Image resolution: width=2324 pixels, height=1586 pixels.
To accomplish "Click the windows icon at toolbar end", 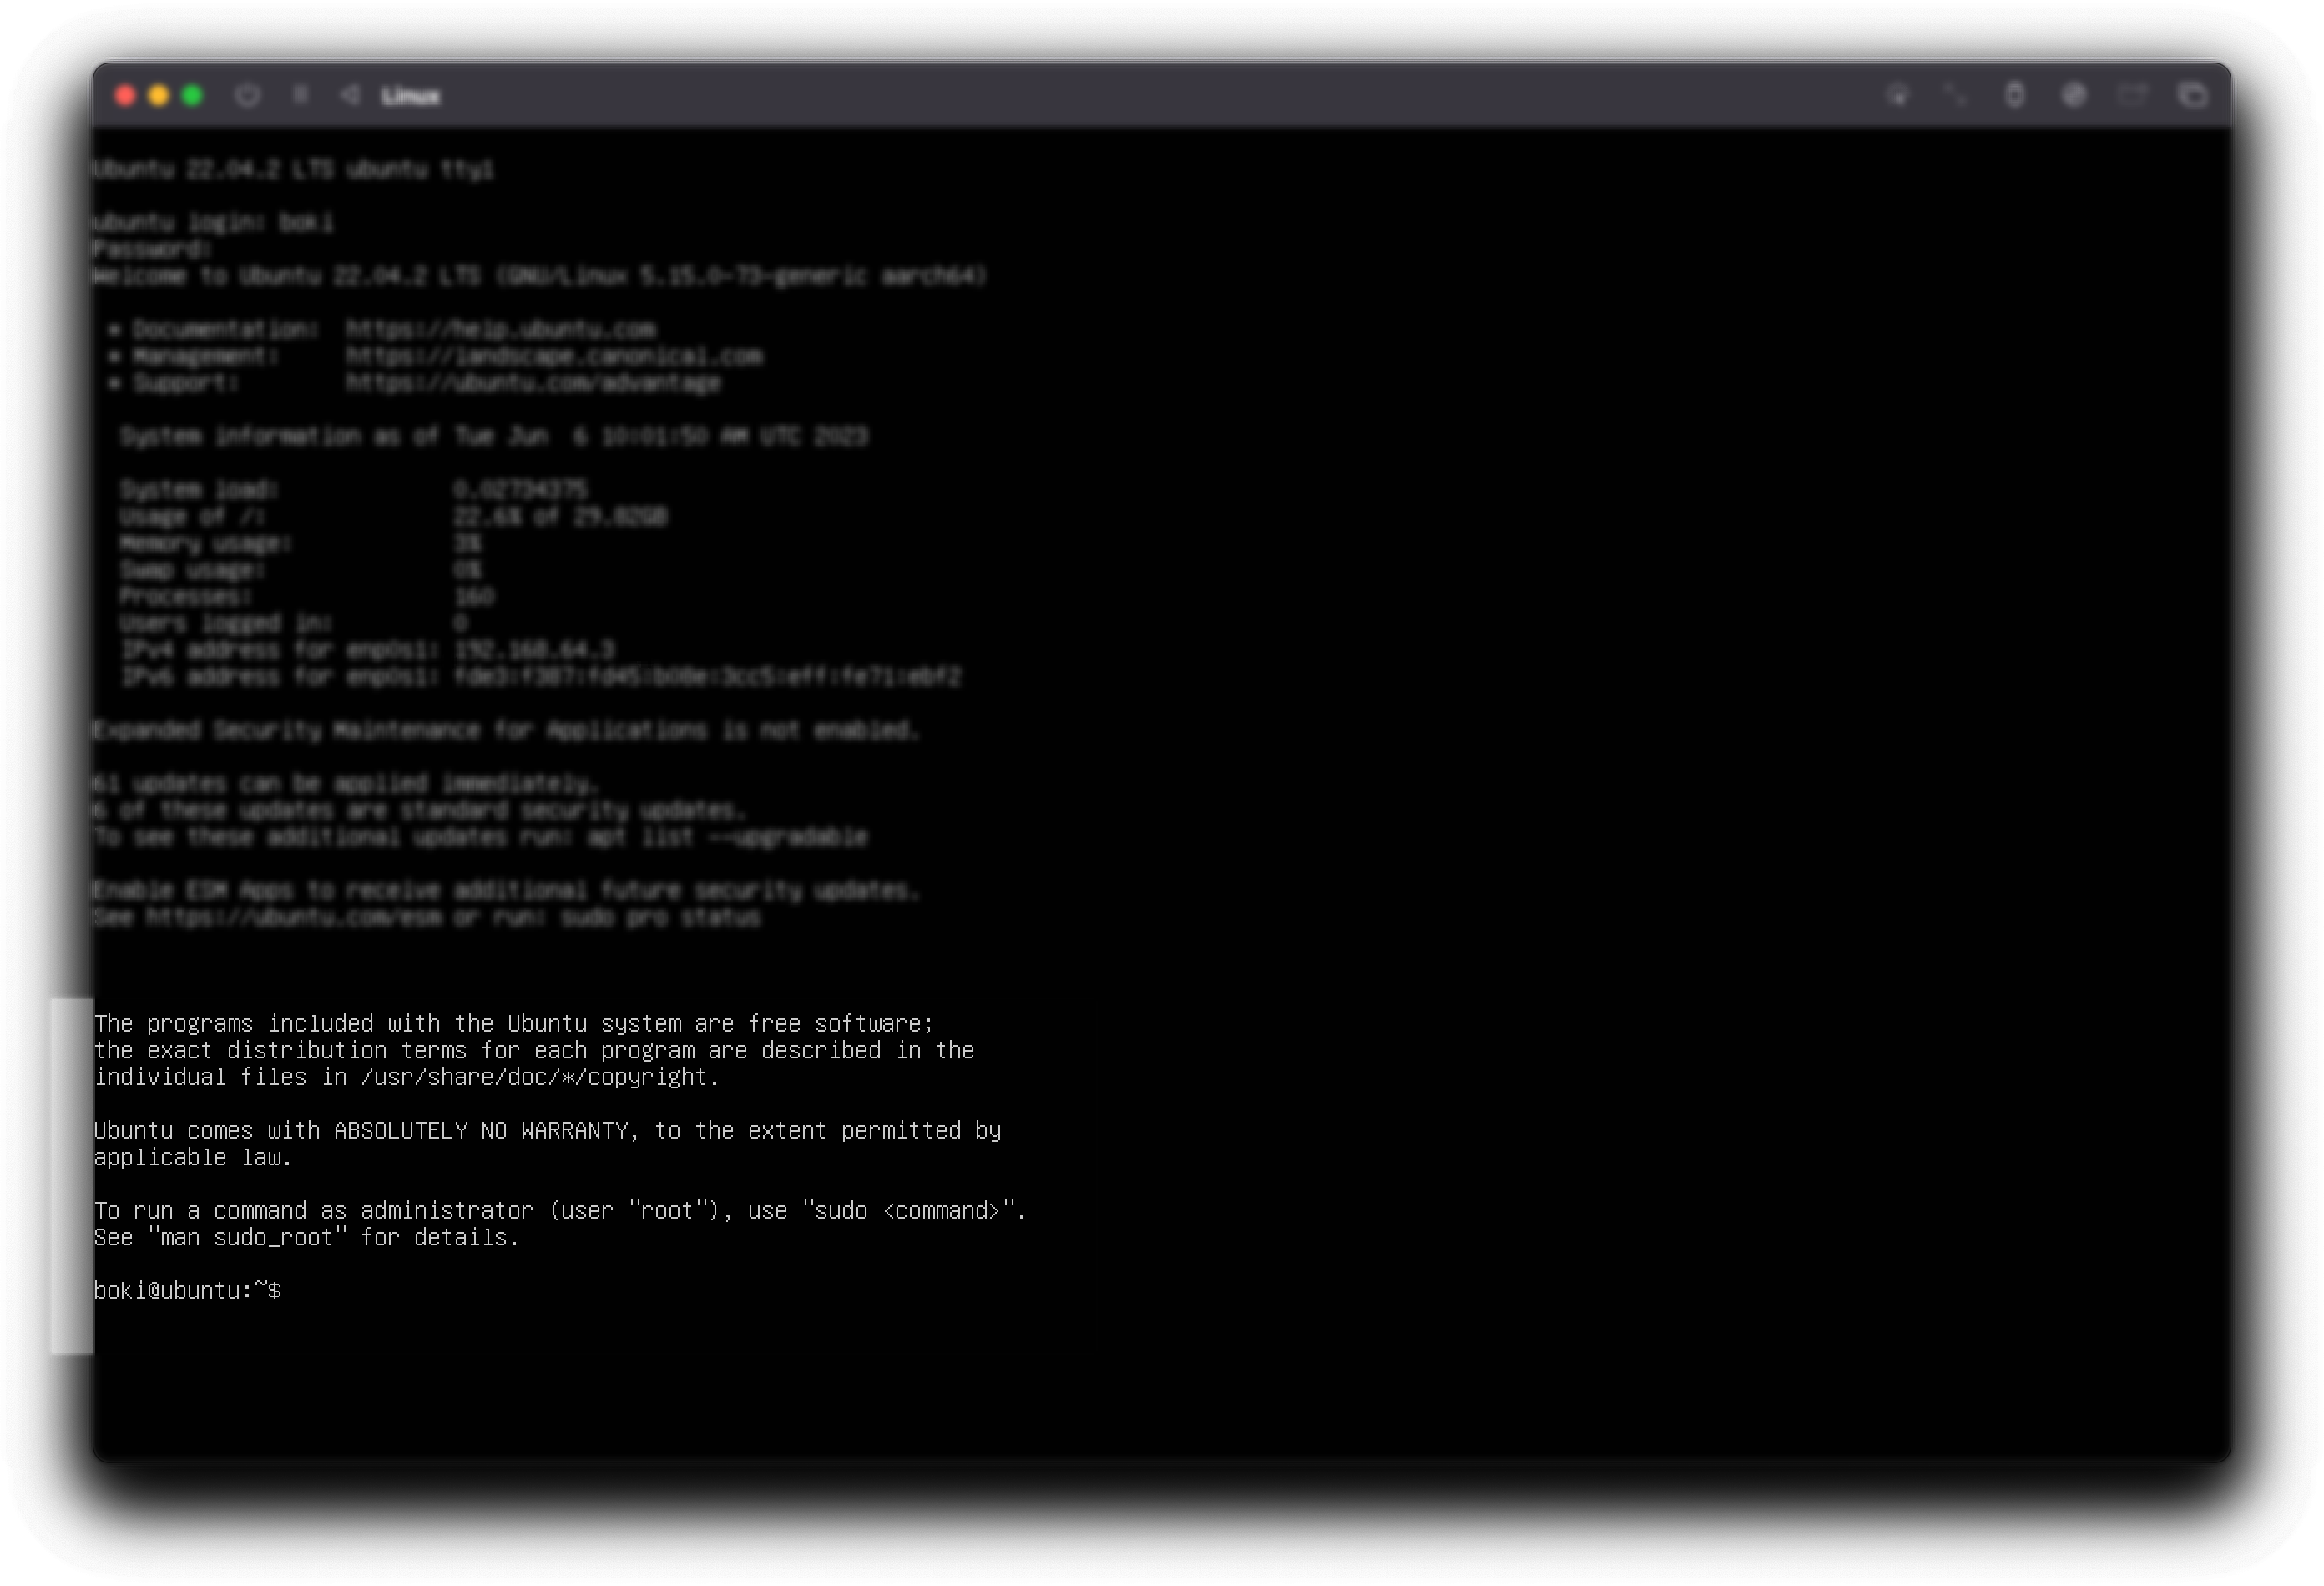I will coord(2192,96).
